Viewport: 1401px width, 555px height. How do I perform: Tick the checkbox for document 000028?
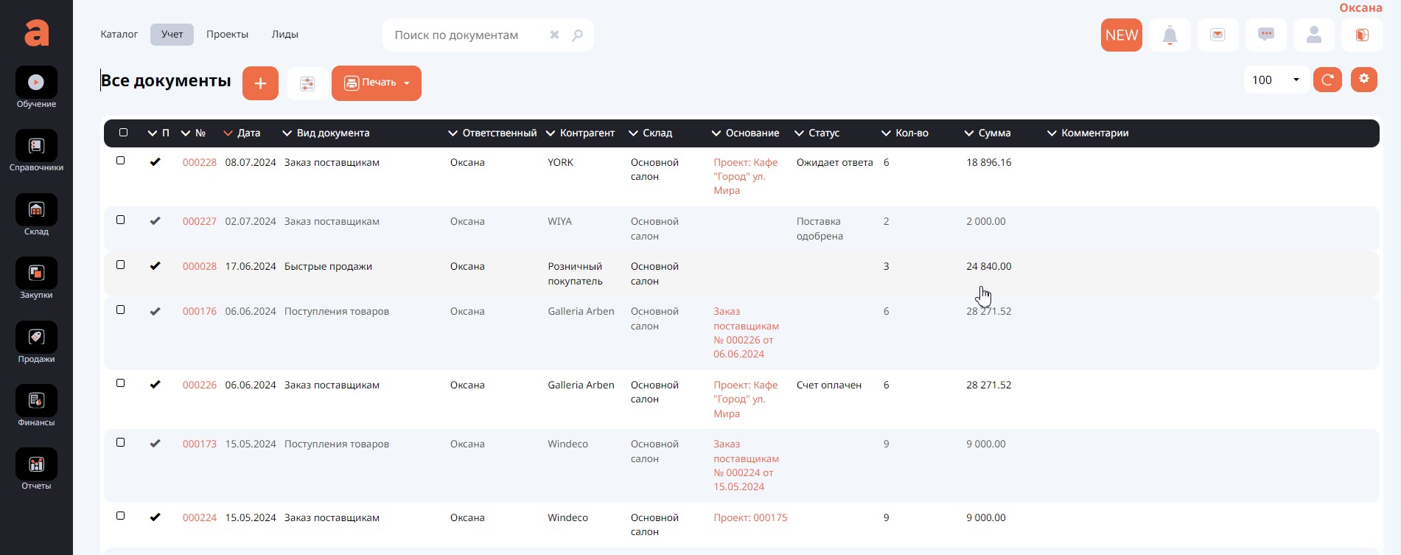[x=121, y=265]
